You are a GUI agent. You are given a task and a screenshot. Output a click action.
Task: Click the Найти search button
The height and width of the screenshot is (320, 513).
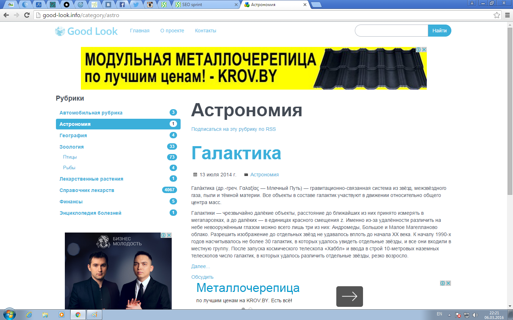[x=440, y=31]
